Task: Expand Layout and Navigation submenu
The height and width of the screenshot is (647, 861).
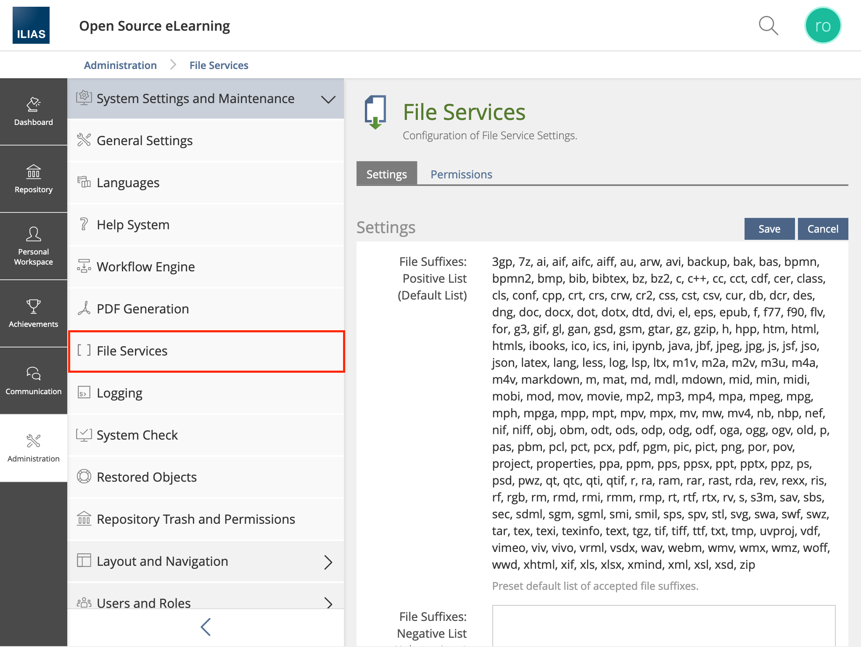Action: tap(206, 561)
